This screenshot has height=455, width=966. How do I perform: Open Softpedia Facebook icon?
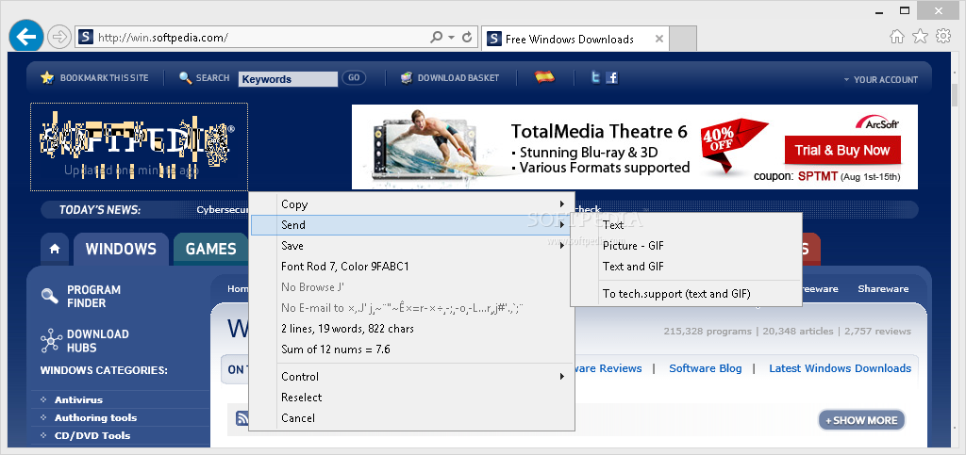[x=611, y=77]
